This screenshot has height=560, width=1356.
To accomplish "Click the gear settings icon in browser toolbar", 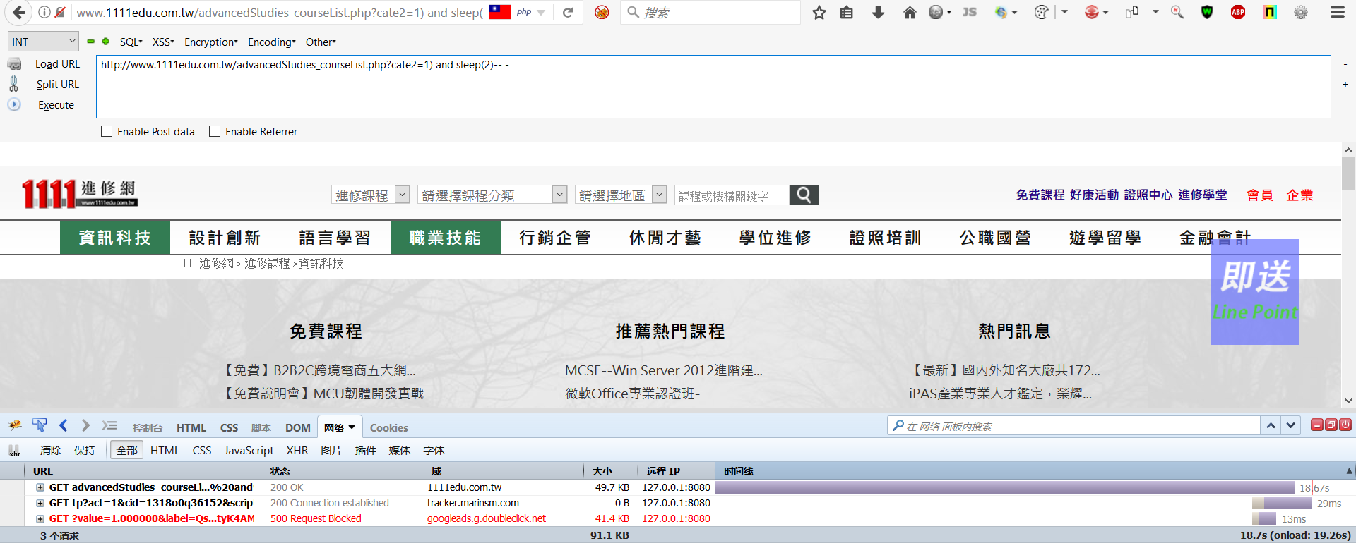I will [x=1301, y=12].
